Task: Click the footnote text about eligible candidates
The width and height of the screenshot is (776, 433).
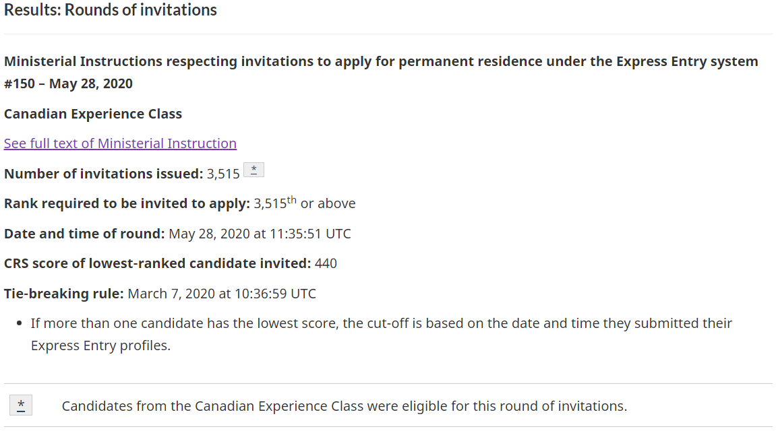Action: 344,406
